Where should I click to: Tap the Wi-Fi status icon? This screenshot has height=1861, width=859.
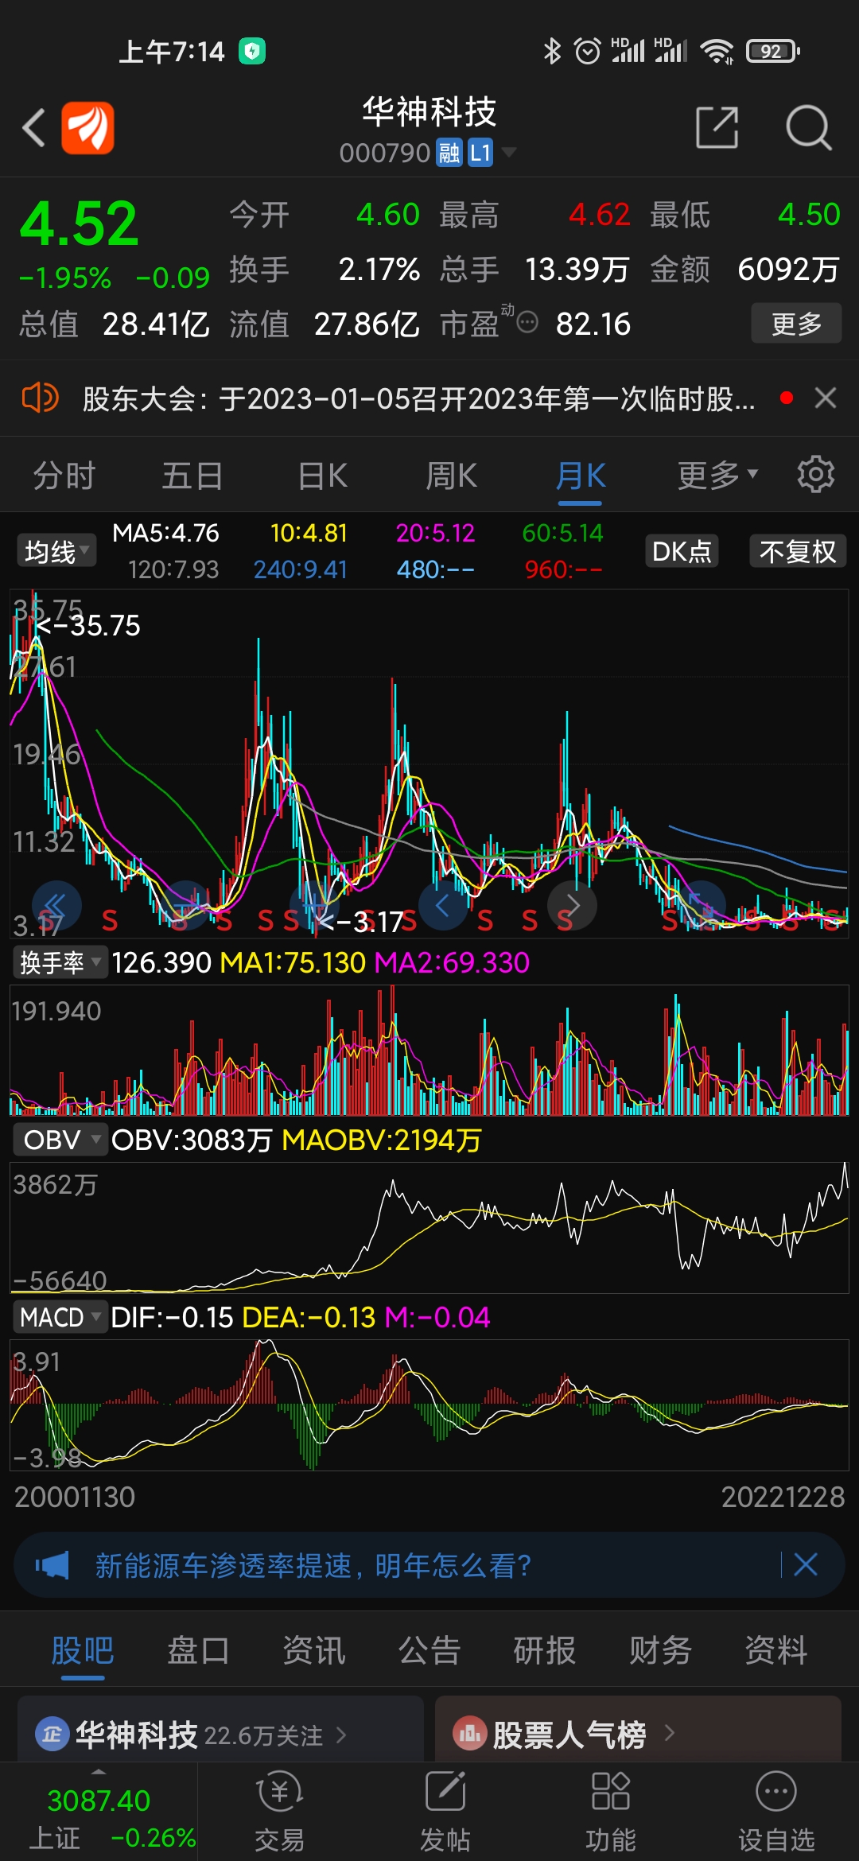click(x=717, y=52)
